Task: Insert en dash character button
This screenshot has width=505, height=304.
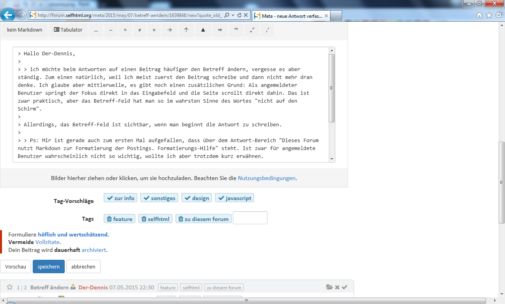Action: pyautogui.click(x=111, y=30)
